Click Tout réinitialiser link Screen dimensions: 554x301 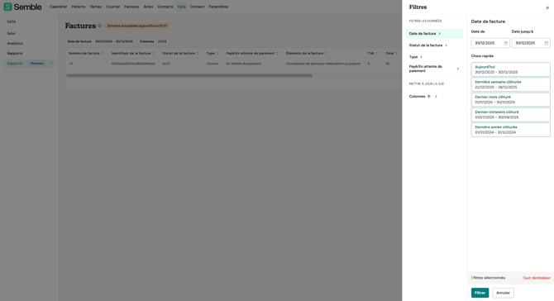pos(537,278)
